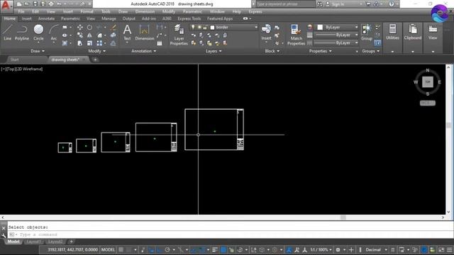The width and height of the screenshot is (454, 255).
Task: Click the Help question mark icon
Action: pos(391,4)
